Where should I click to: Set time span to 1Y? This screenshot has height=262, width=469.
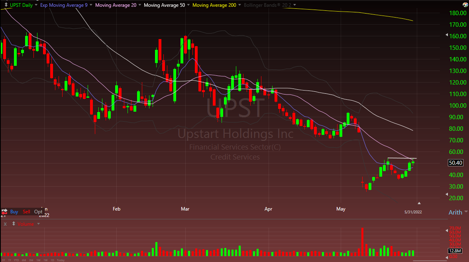point(10,260)
